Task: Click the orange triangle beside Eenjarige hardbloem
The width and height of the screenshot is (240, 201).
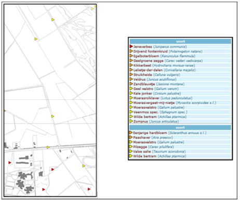Action: (131, 133)
